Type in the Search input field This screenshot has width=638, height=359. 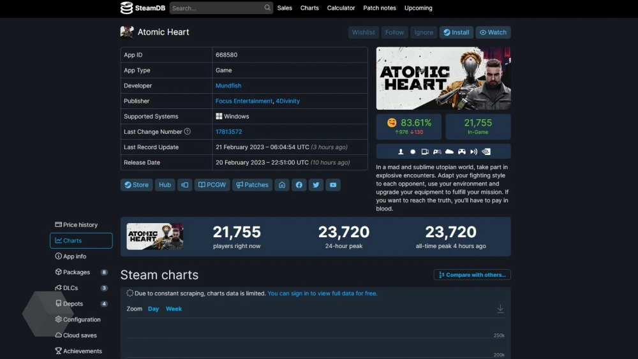[x=216, y=8]
